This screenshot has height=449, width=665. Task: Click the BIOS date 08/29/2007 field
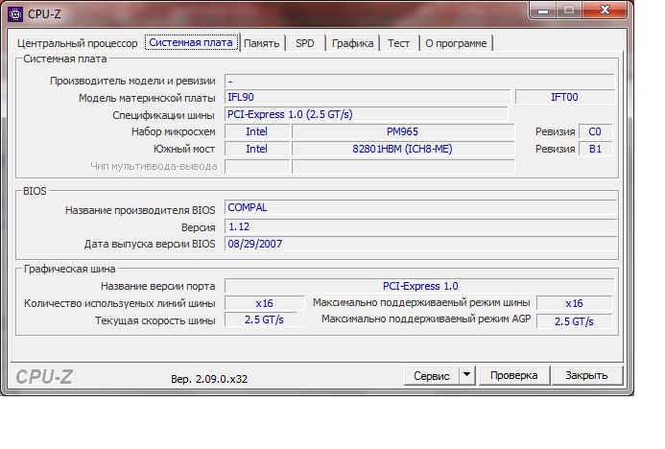click(x=420, y=245)
